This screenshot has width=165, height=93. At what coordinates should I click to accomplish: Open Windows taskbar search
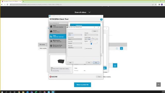click(6, 92)
